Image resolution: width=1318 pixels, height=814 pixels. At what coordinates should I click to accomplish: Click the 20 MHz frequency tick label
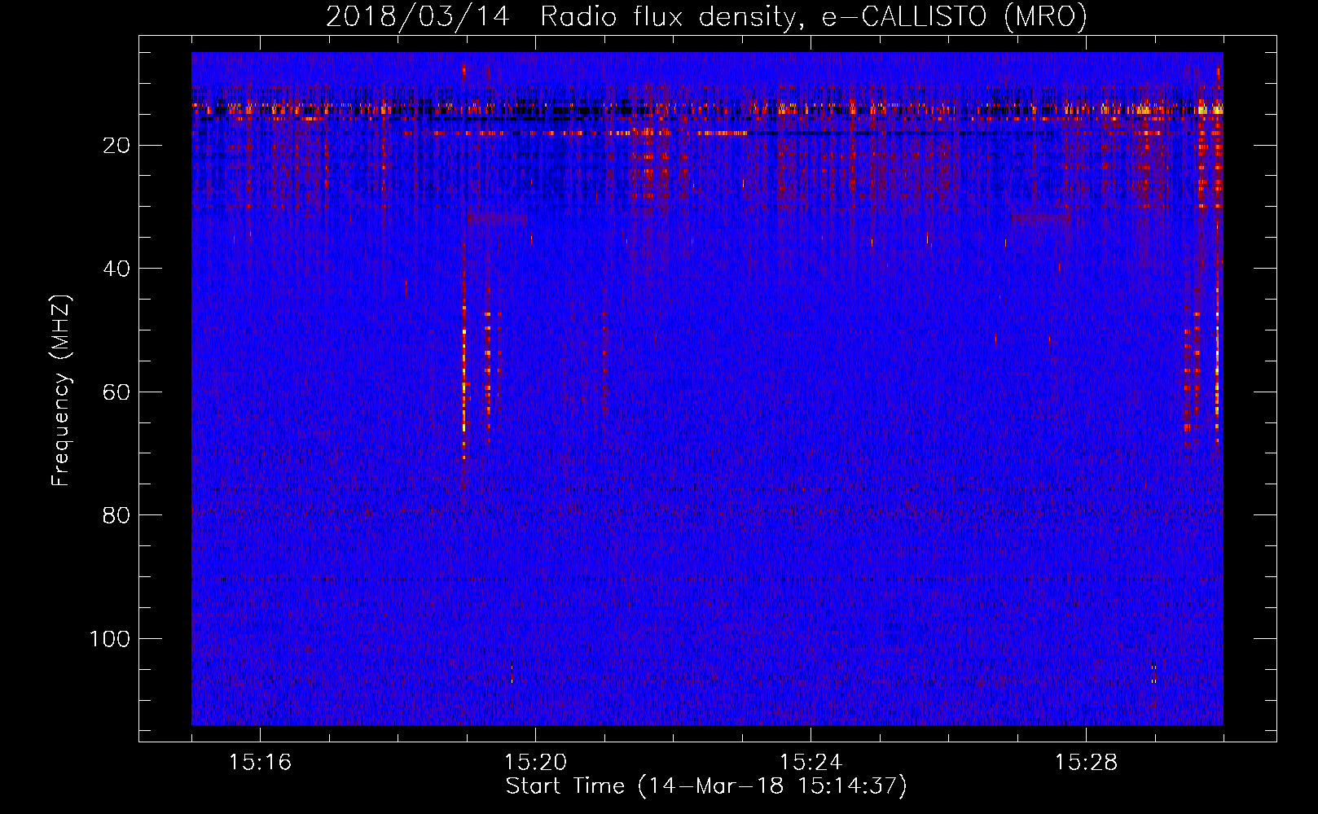116,146
